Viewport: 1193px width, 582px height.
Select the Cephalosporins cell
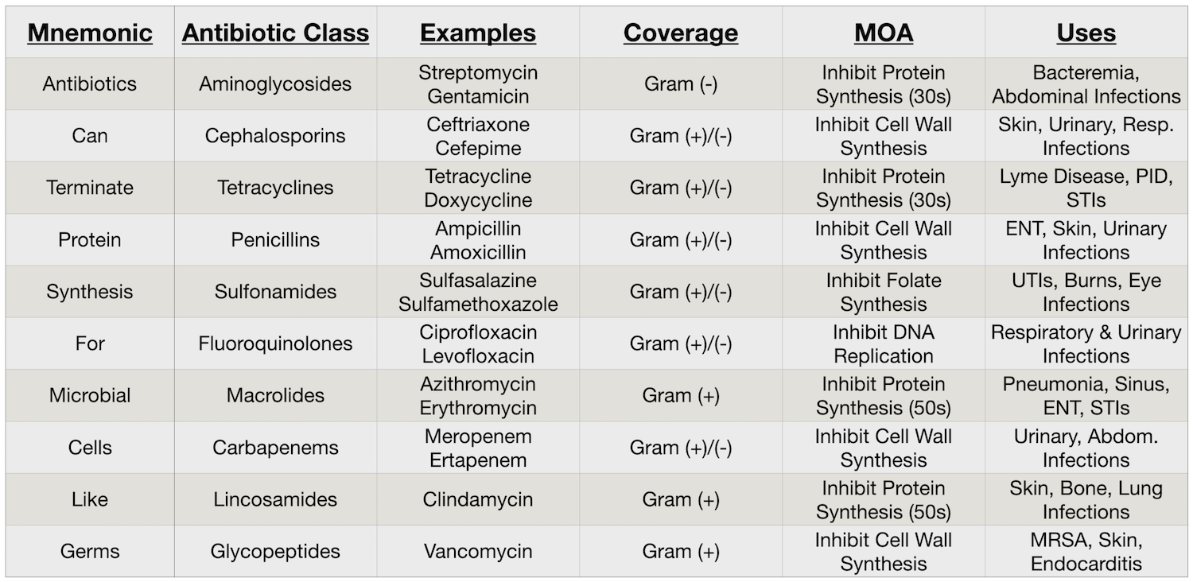point(275,136)
